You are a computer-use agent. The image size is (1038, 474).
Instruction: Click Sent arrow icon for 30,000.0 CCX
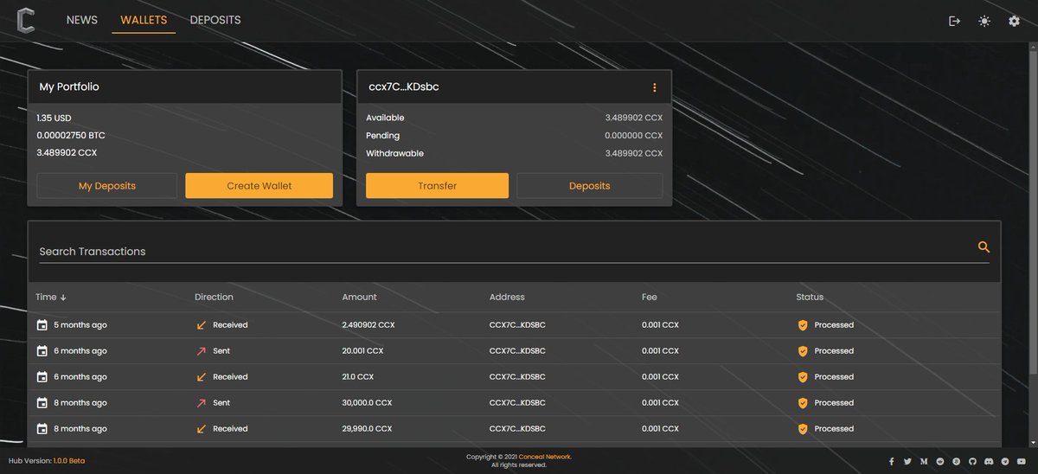click(x=202, y=403)
